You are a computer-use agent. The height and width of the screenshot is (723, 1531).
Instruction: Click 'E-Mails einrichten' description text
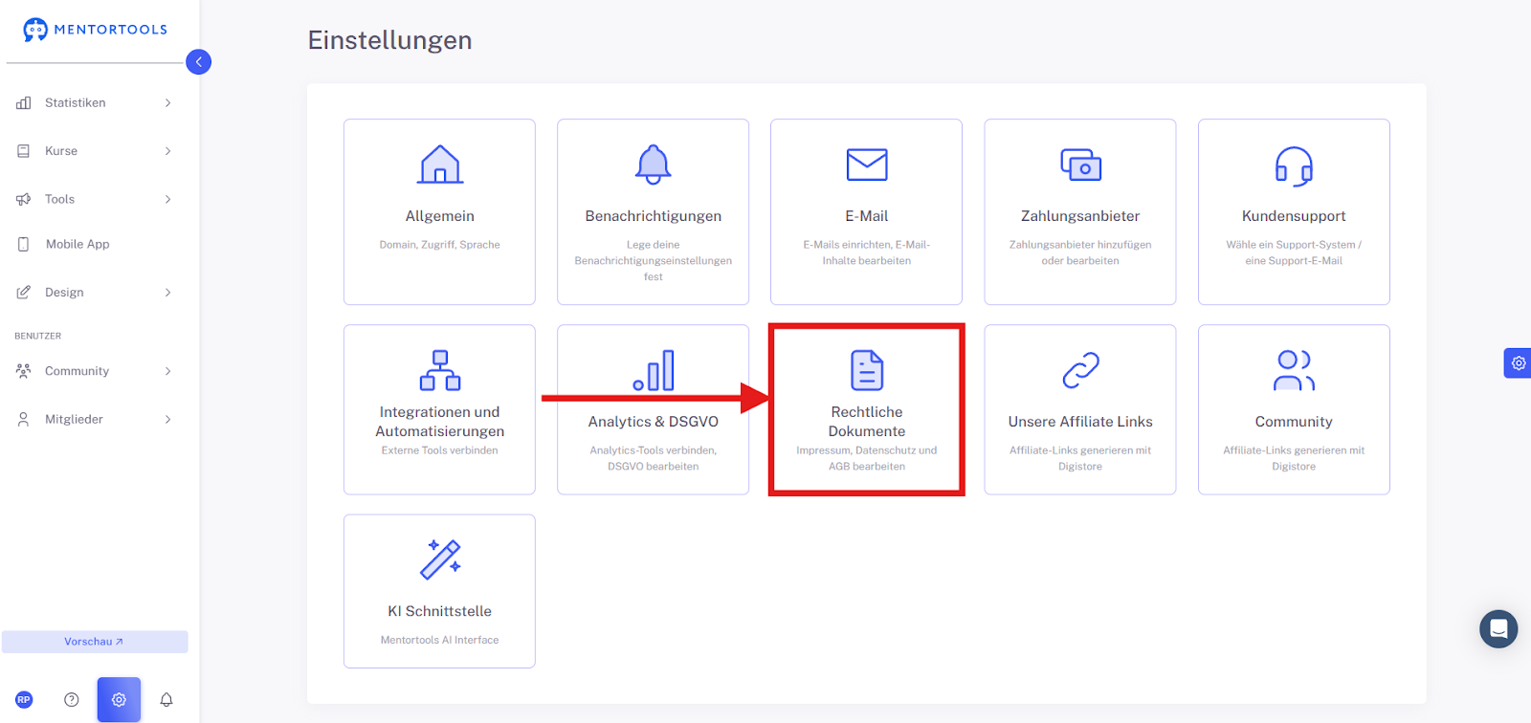coord(867,252)
